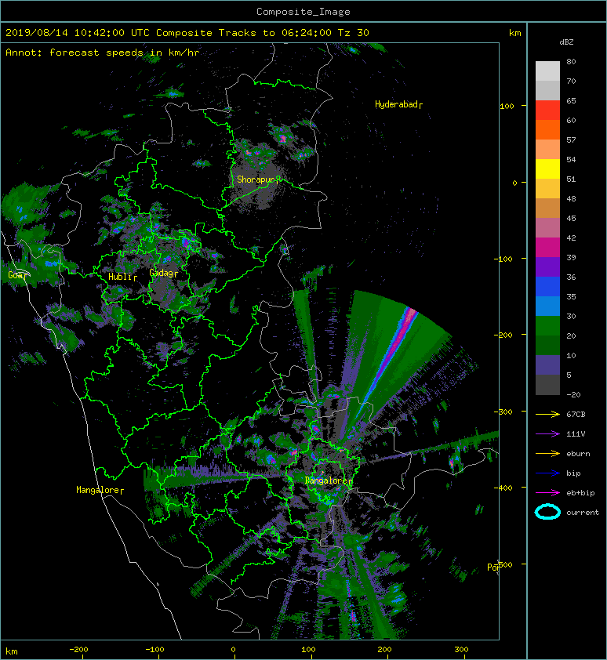Pick the purple 36 dBZ swatch

coord(547,267)
